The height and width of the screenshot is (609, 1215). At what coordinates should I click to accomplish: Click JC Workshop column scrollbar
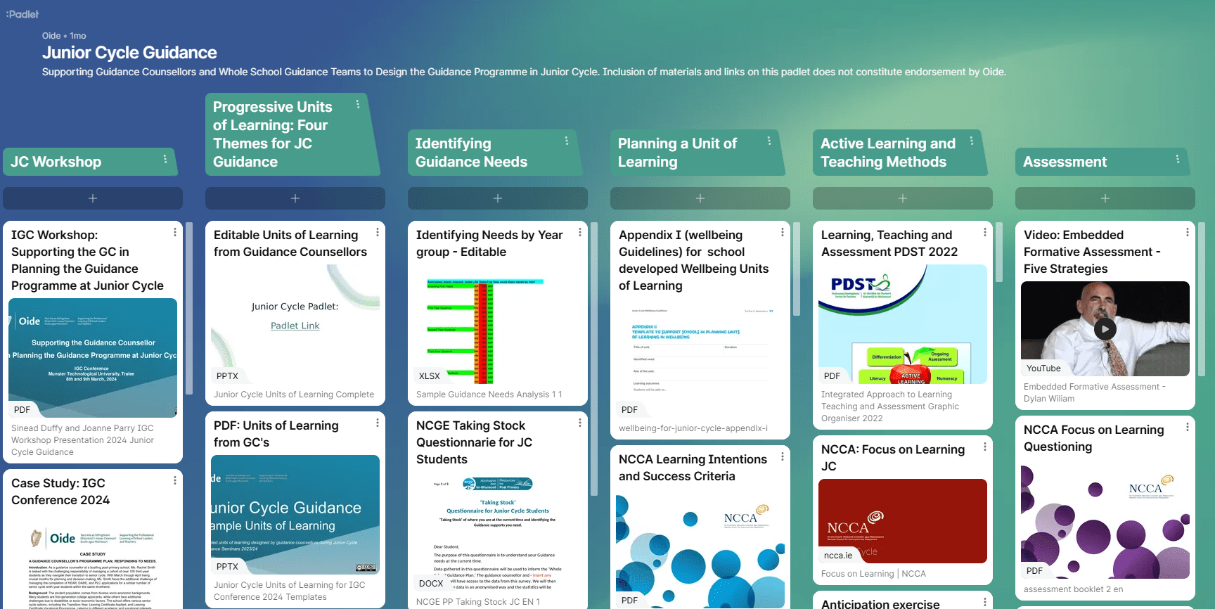[189, 308]
